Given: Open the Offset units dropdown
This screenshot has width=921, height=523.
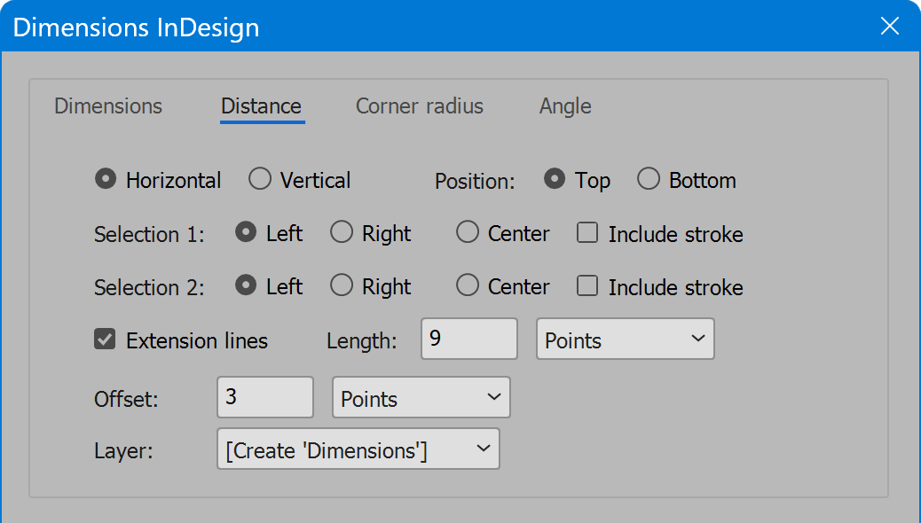Looking at the screenshot, I should (421, 398).
